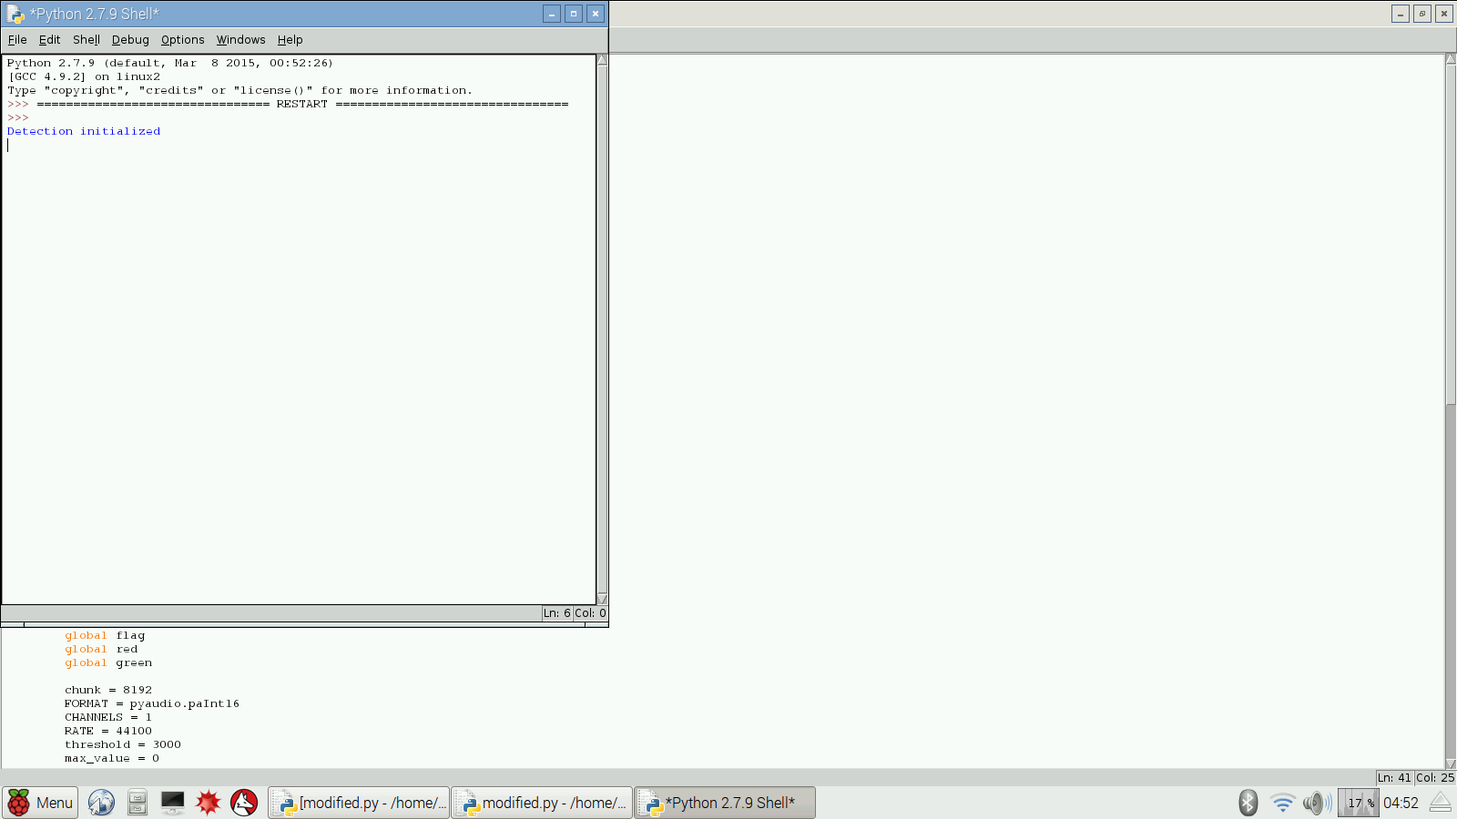Click the volume speaker tray icon

tap(1317, 803)
